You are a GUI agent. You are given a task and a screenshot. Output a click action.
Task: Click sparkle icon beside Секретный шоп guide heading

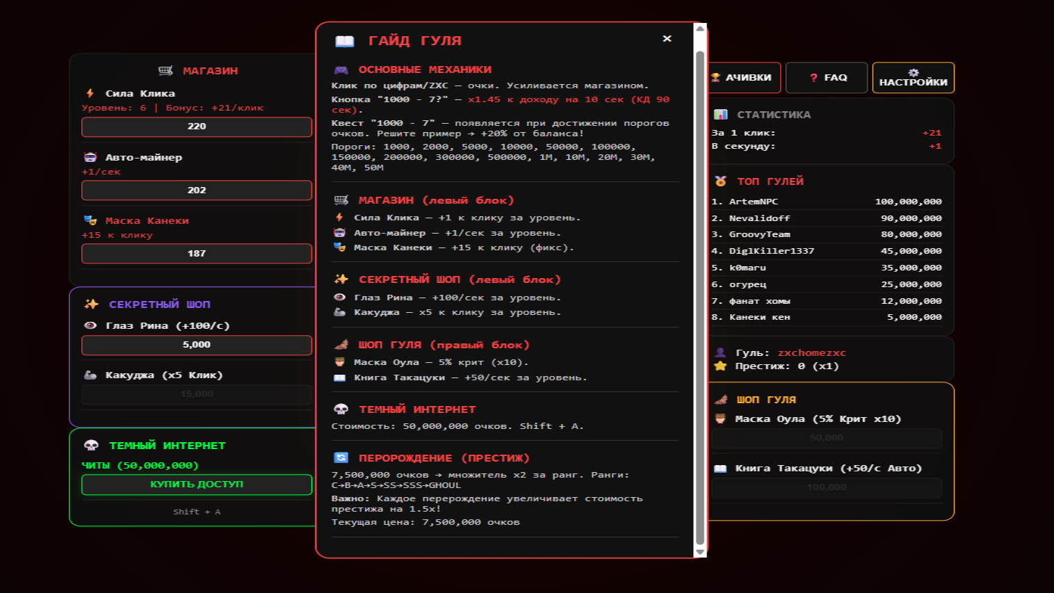tap(341, 279)
